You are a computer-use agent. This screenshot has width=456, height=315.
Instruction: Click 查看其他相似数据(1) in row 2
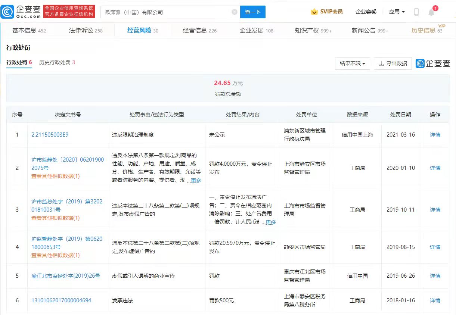[x=55, y=176]
